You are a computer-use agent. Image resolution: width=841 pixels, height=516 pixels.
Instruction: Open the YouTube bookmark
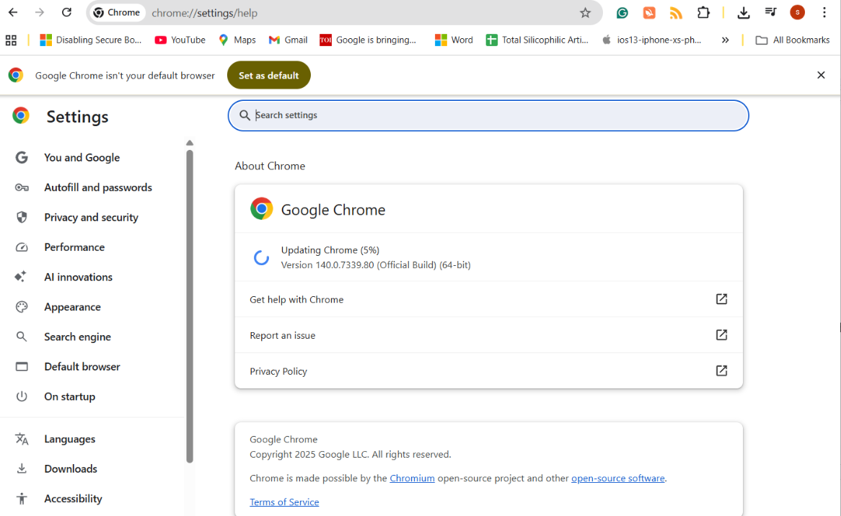pos(180,40)
